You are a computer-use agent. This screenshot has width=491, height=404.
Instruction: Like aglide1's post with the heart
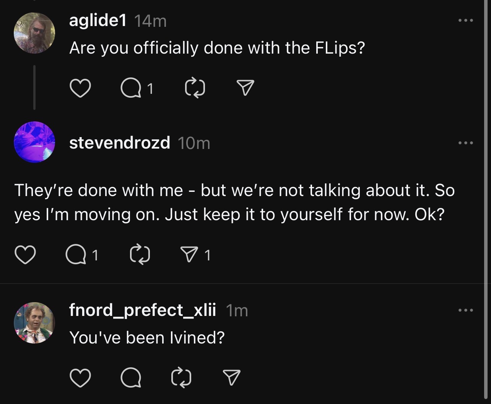coord(80,88)
